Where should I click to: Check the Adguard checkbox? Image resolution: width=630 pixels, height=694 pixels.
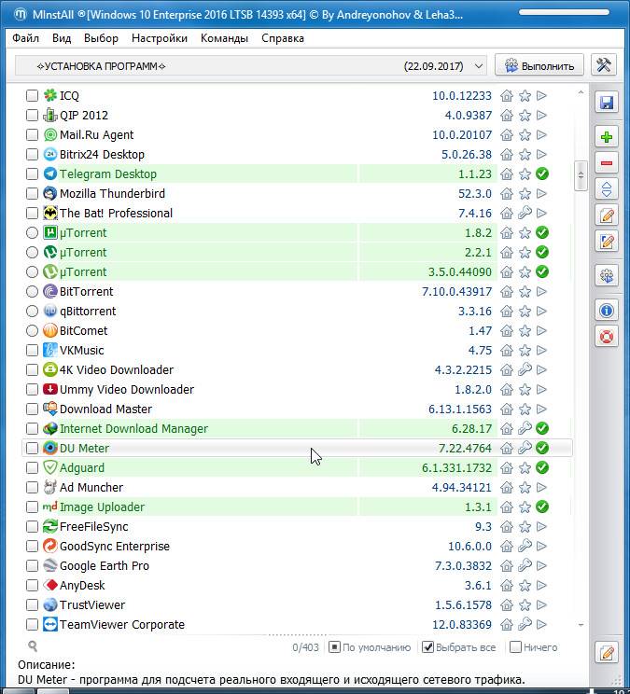pos(32,468)
